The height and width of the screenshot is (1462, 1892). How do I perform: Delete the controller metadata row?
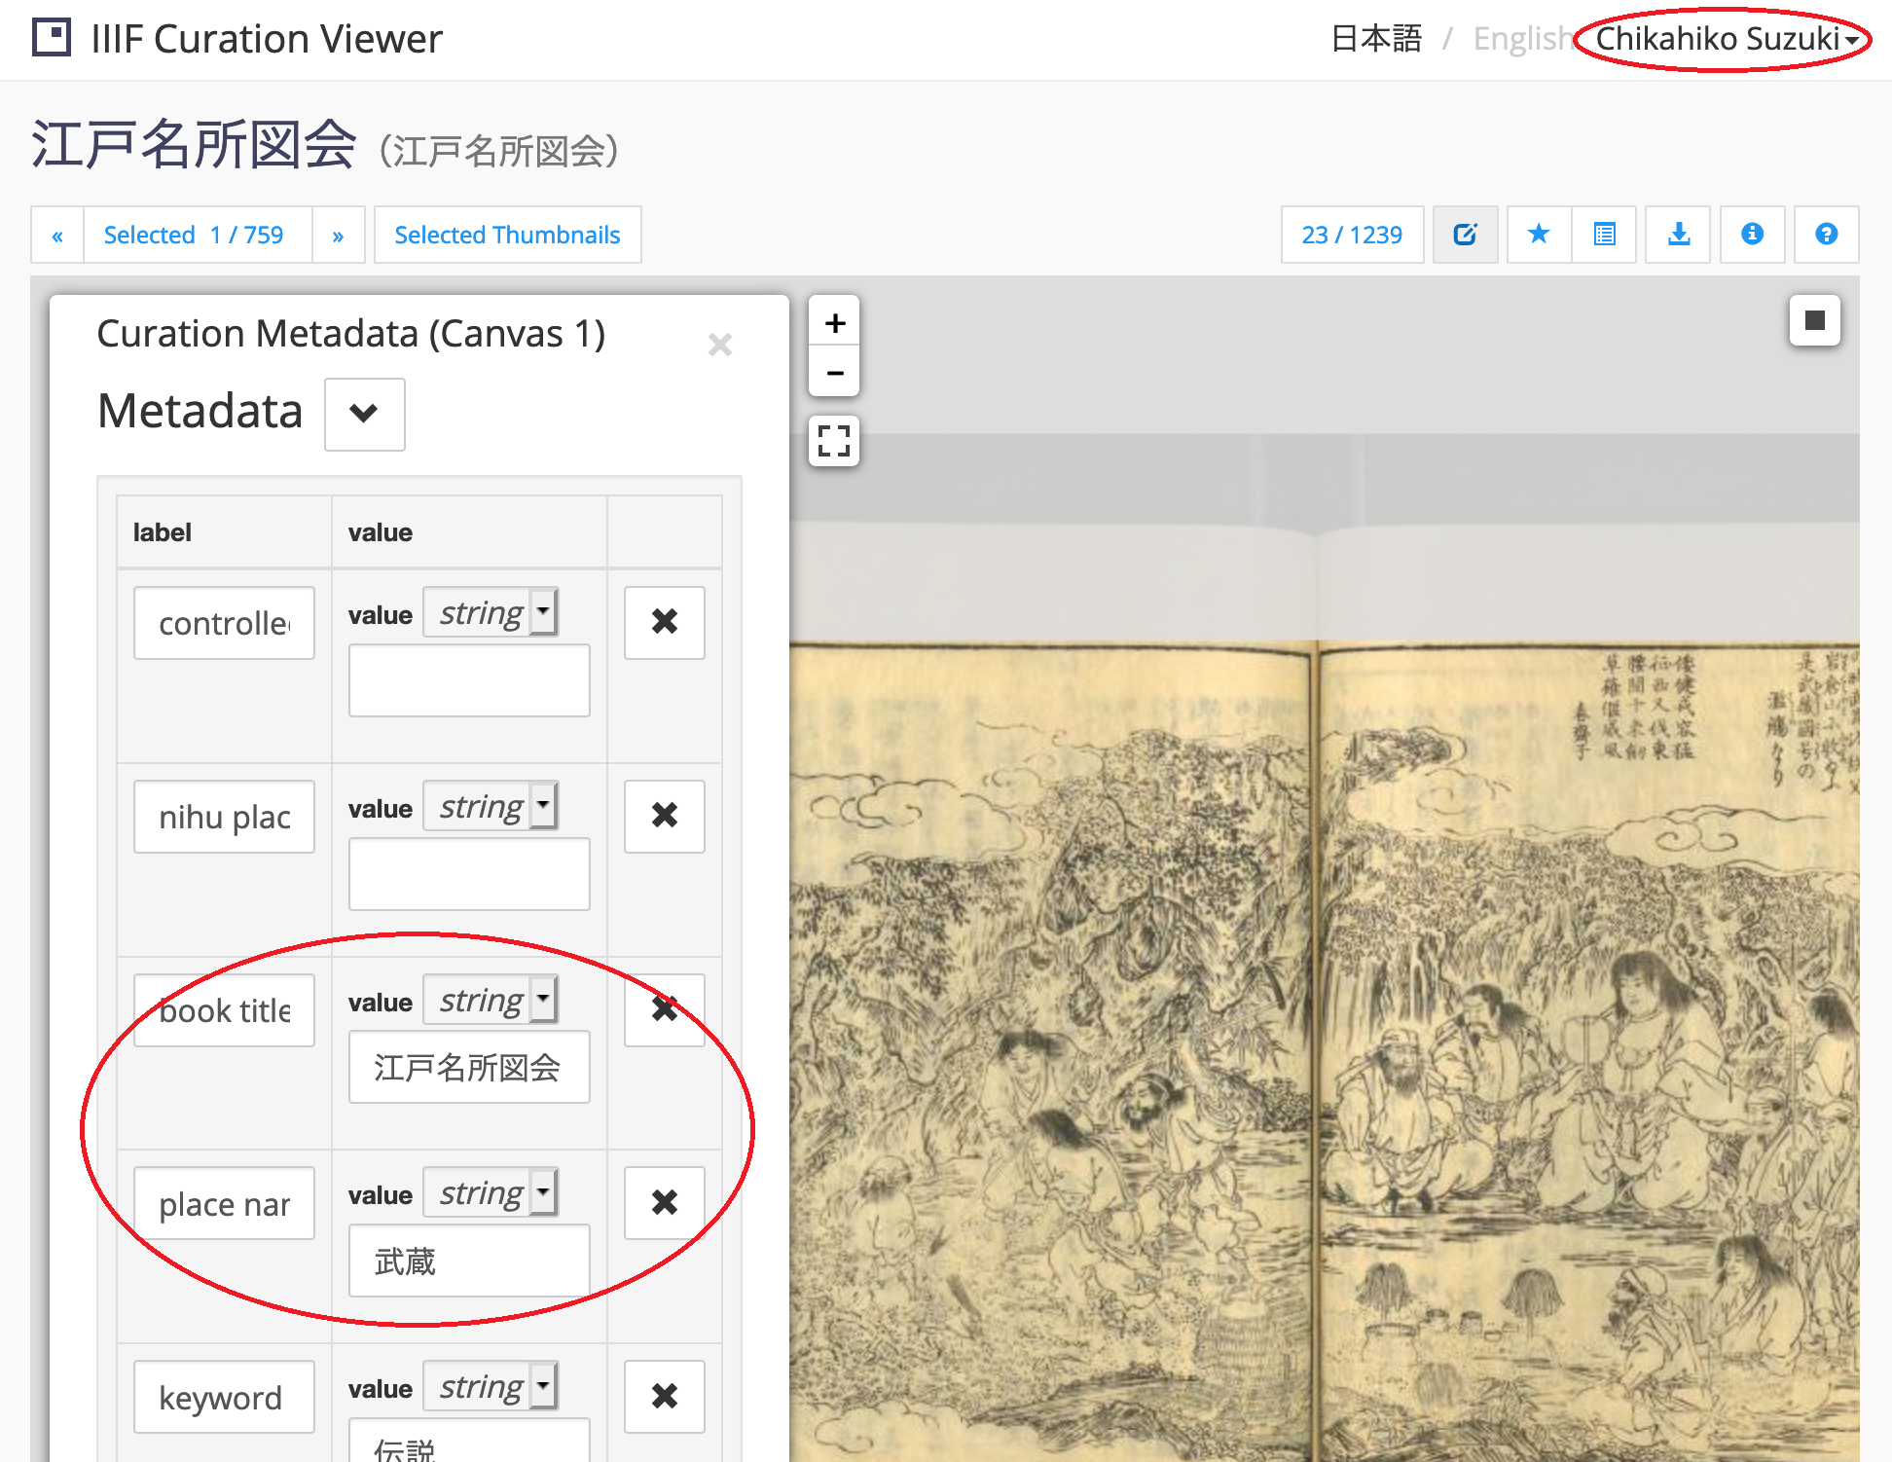pyautogui.click(x=665, y=622)
